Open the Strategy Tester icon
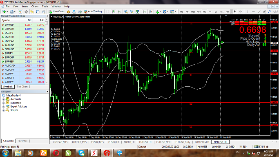 click(x=43, y=12)
